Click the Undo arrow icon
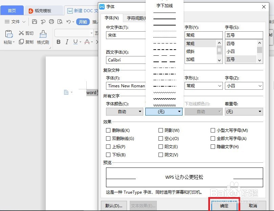 pos(68,22)
